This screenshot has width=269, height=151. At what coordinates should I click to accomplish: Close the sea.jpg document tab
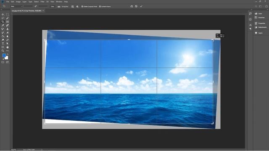pyautogui.click(x=43, y=11)
